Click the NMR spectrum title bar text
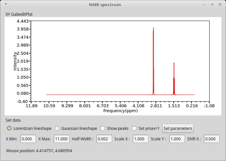This screenshot has height=161, width=226. (x=105, y=5)
